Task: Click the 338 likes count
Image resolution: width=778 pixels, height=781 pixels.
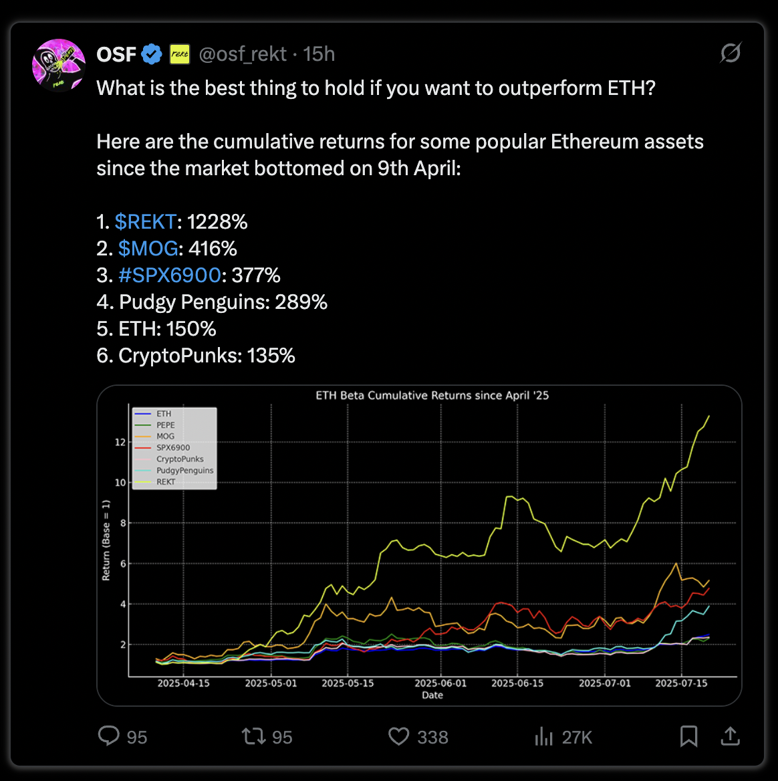Action: point(432,737)
